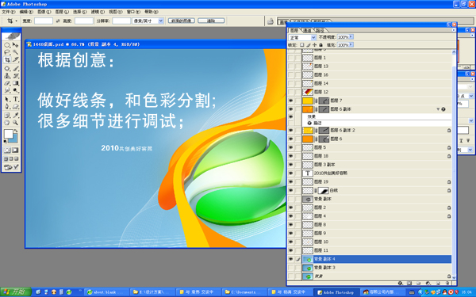The width and height of the screenshot is (476, 297).
Task: Select the History Brush tool
Action: (x=15, y=75)
